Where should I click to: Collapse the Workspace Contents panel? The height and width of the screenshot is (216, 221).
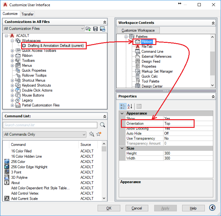tap(213, 23)
